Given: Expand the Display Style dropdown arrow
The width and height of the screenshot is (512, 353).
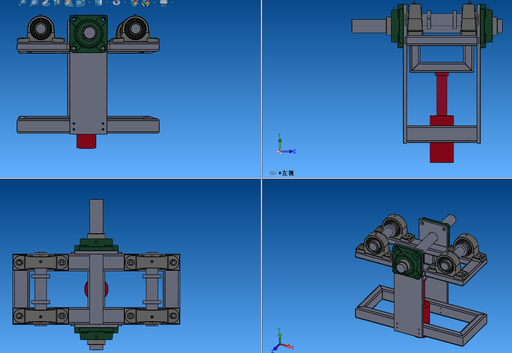Looking at the screenshot, I should coord(107,3).
